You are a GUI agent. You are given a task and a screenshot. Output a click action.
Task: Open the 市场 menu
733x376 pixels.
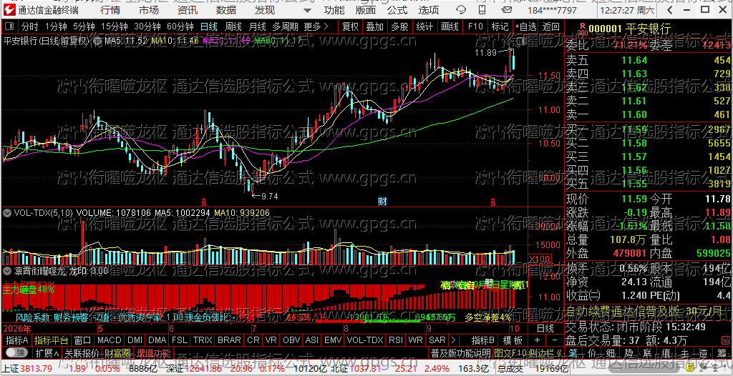click(x=149, y=10)
